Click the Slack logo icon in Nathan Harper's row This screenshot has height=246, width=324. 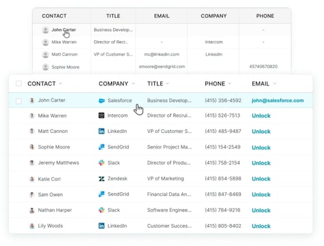pos(101,210)
